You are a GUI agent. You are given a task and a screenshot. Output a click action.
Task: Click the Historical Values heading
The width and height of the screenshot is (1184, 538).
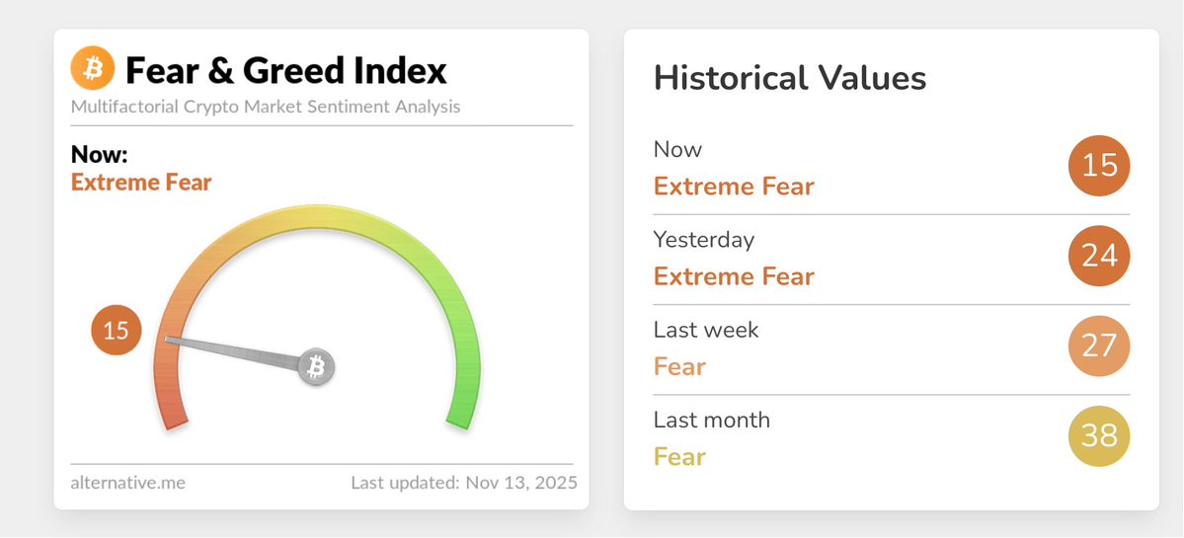pyautogui.click(x=790, y=78)
